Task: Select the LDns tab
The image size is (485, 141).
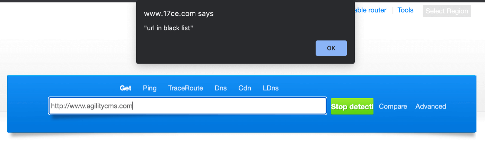Action: 271,88
